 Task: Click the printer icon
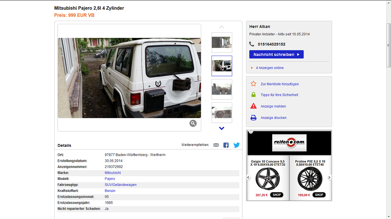[x=253, y=118]
